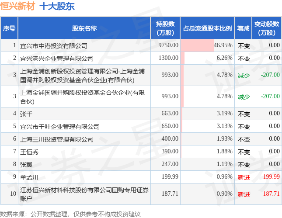This screenshot has width=282, height=218.
Task: Select shareholder 宜兴港兴企业管理有限公司
Action: point(57,59)
